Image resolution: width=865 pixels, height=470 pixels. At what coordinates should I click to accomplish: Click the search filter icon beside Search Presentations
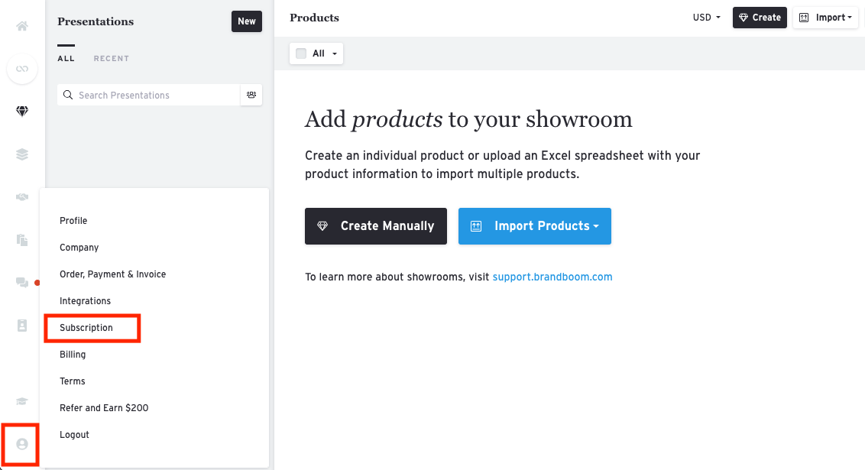pos(251,95)
